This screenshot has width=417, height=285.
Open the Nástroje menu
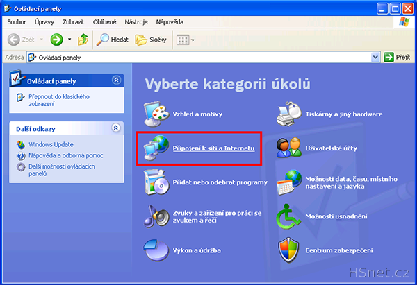[136, 22]
